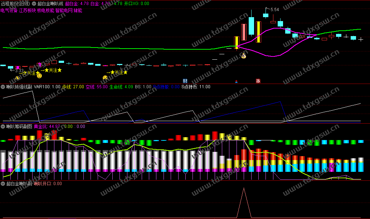
Task: Click the 超白金喇叭战 indicator name
Action: coord(50,4)
